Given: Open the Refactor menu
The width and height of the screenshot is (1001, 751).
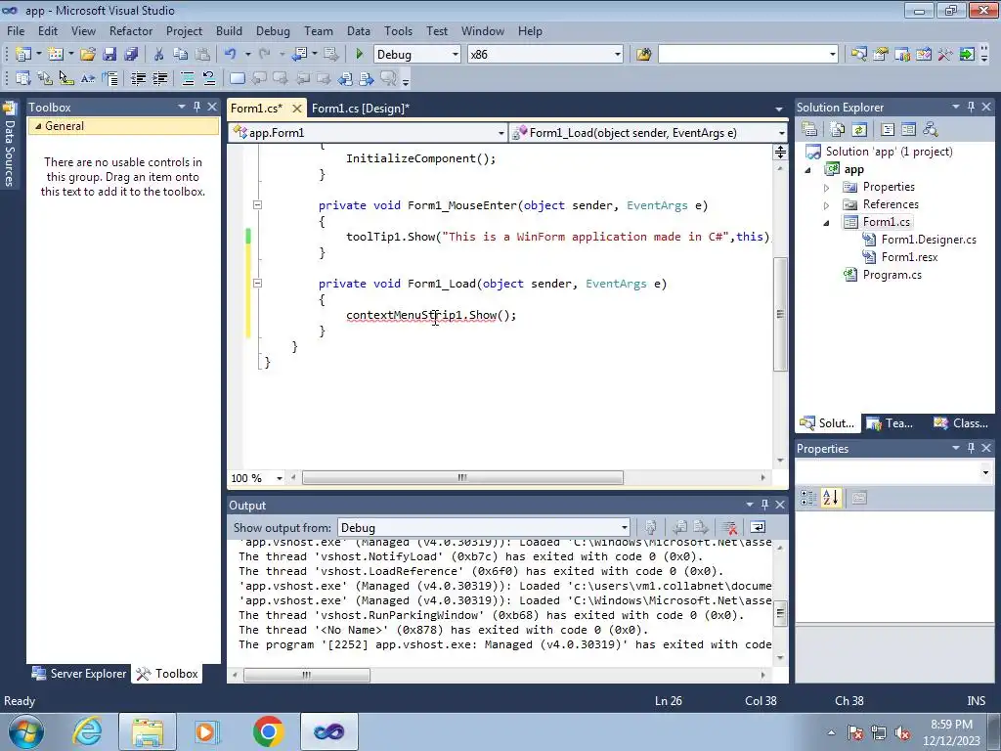Looking at the screenshot, I should click(x=131, y=30).
